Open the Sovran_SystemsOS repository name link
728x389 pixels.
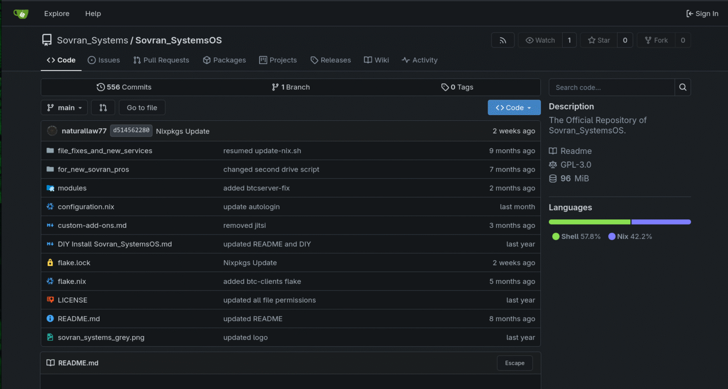(179, 40)
